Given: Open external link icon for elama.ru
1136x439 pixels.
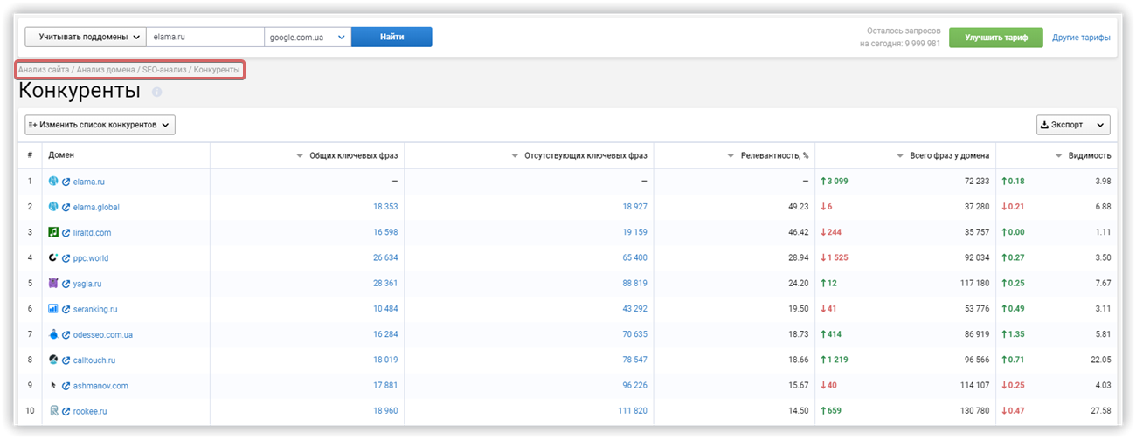Looking at the screenshot, I should [66, 182].
